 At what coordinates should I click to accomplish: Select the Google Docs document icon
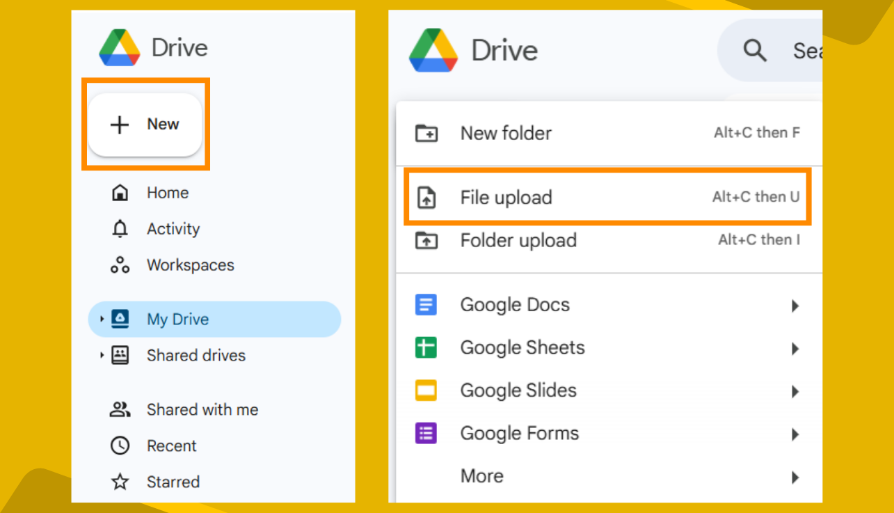[426, 305]
